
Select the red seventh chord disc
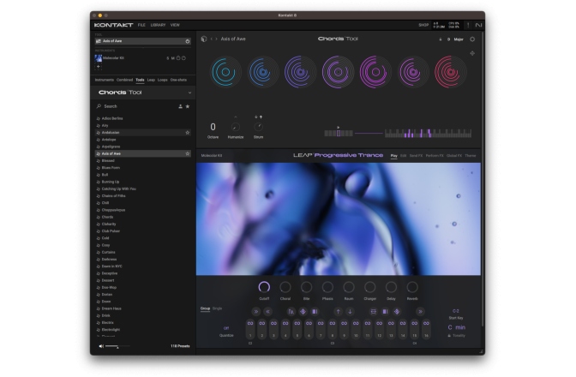coord(450,72)
